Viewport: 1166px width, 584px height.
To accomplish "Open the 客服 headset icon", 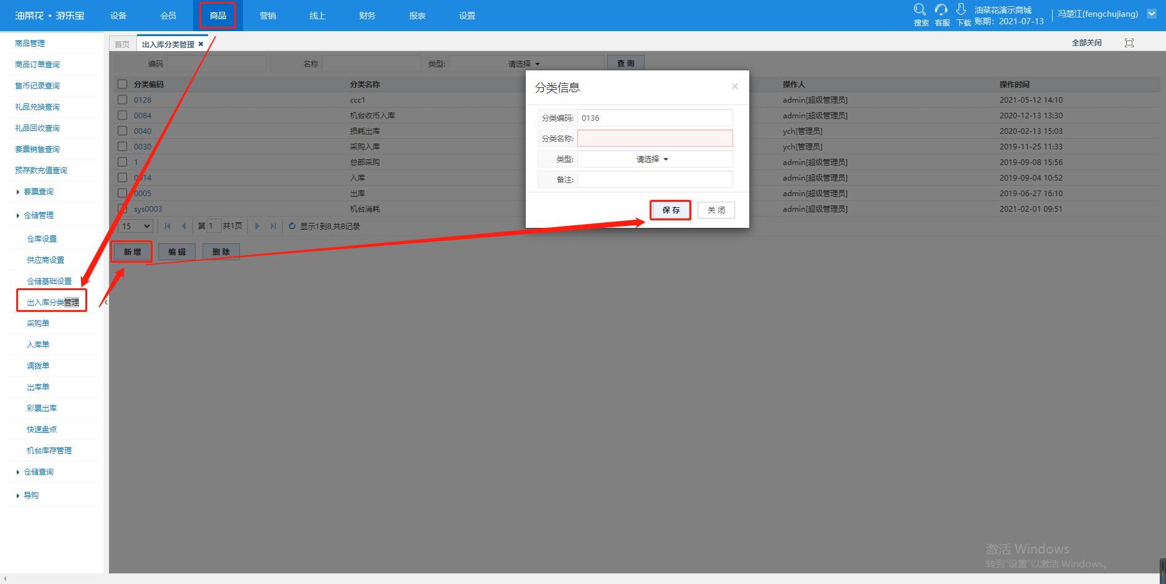I will [x=941, y=9].
